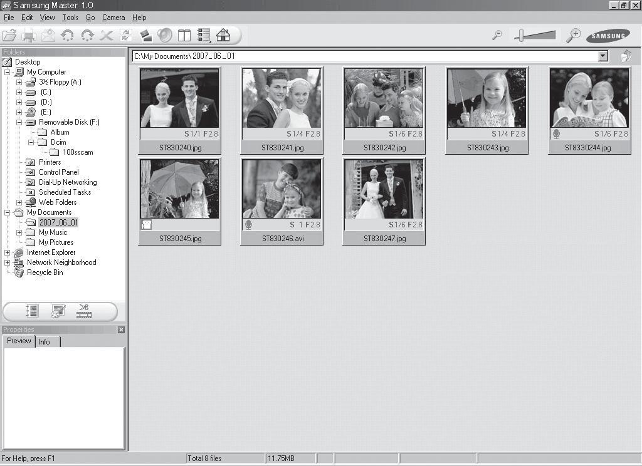
Task: Expand the My Music node
Action: [x=19, y=233]
